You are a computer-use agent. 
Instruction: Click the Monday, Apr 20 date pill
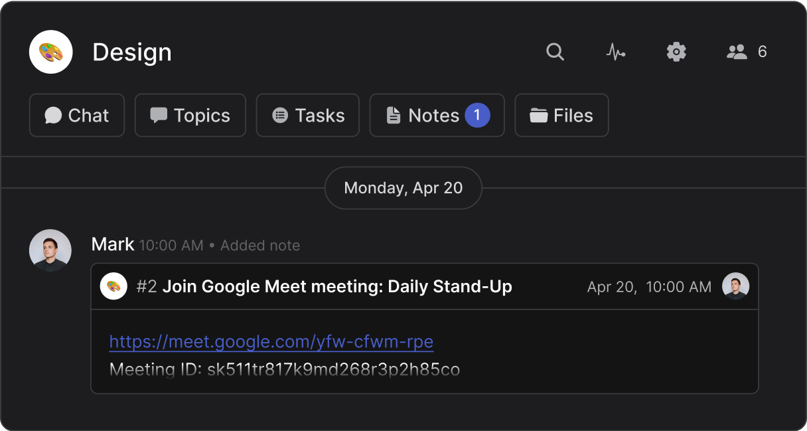point(403,188)
